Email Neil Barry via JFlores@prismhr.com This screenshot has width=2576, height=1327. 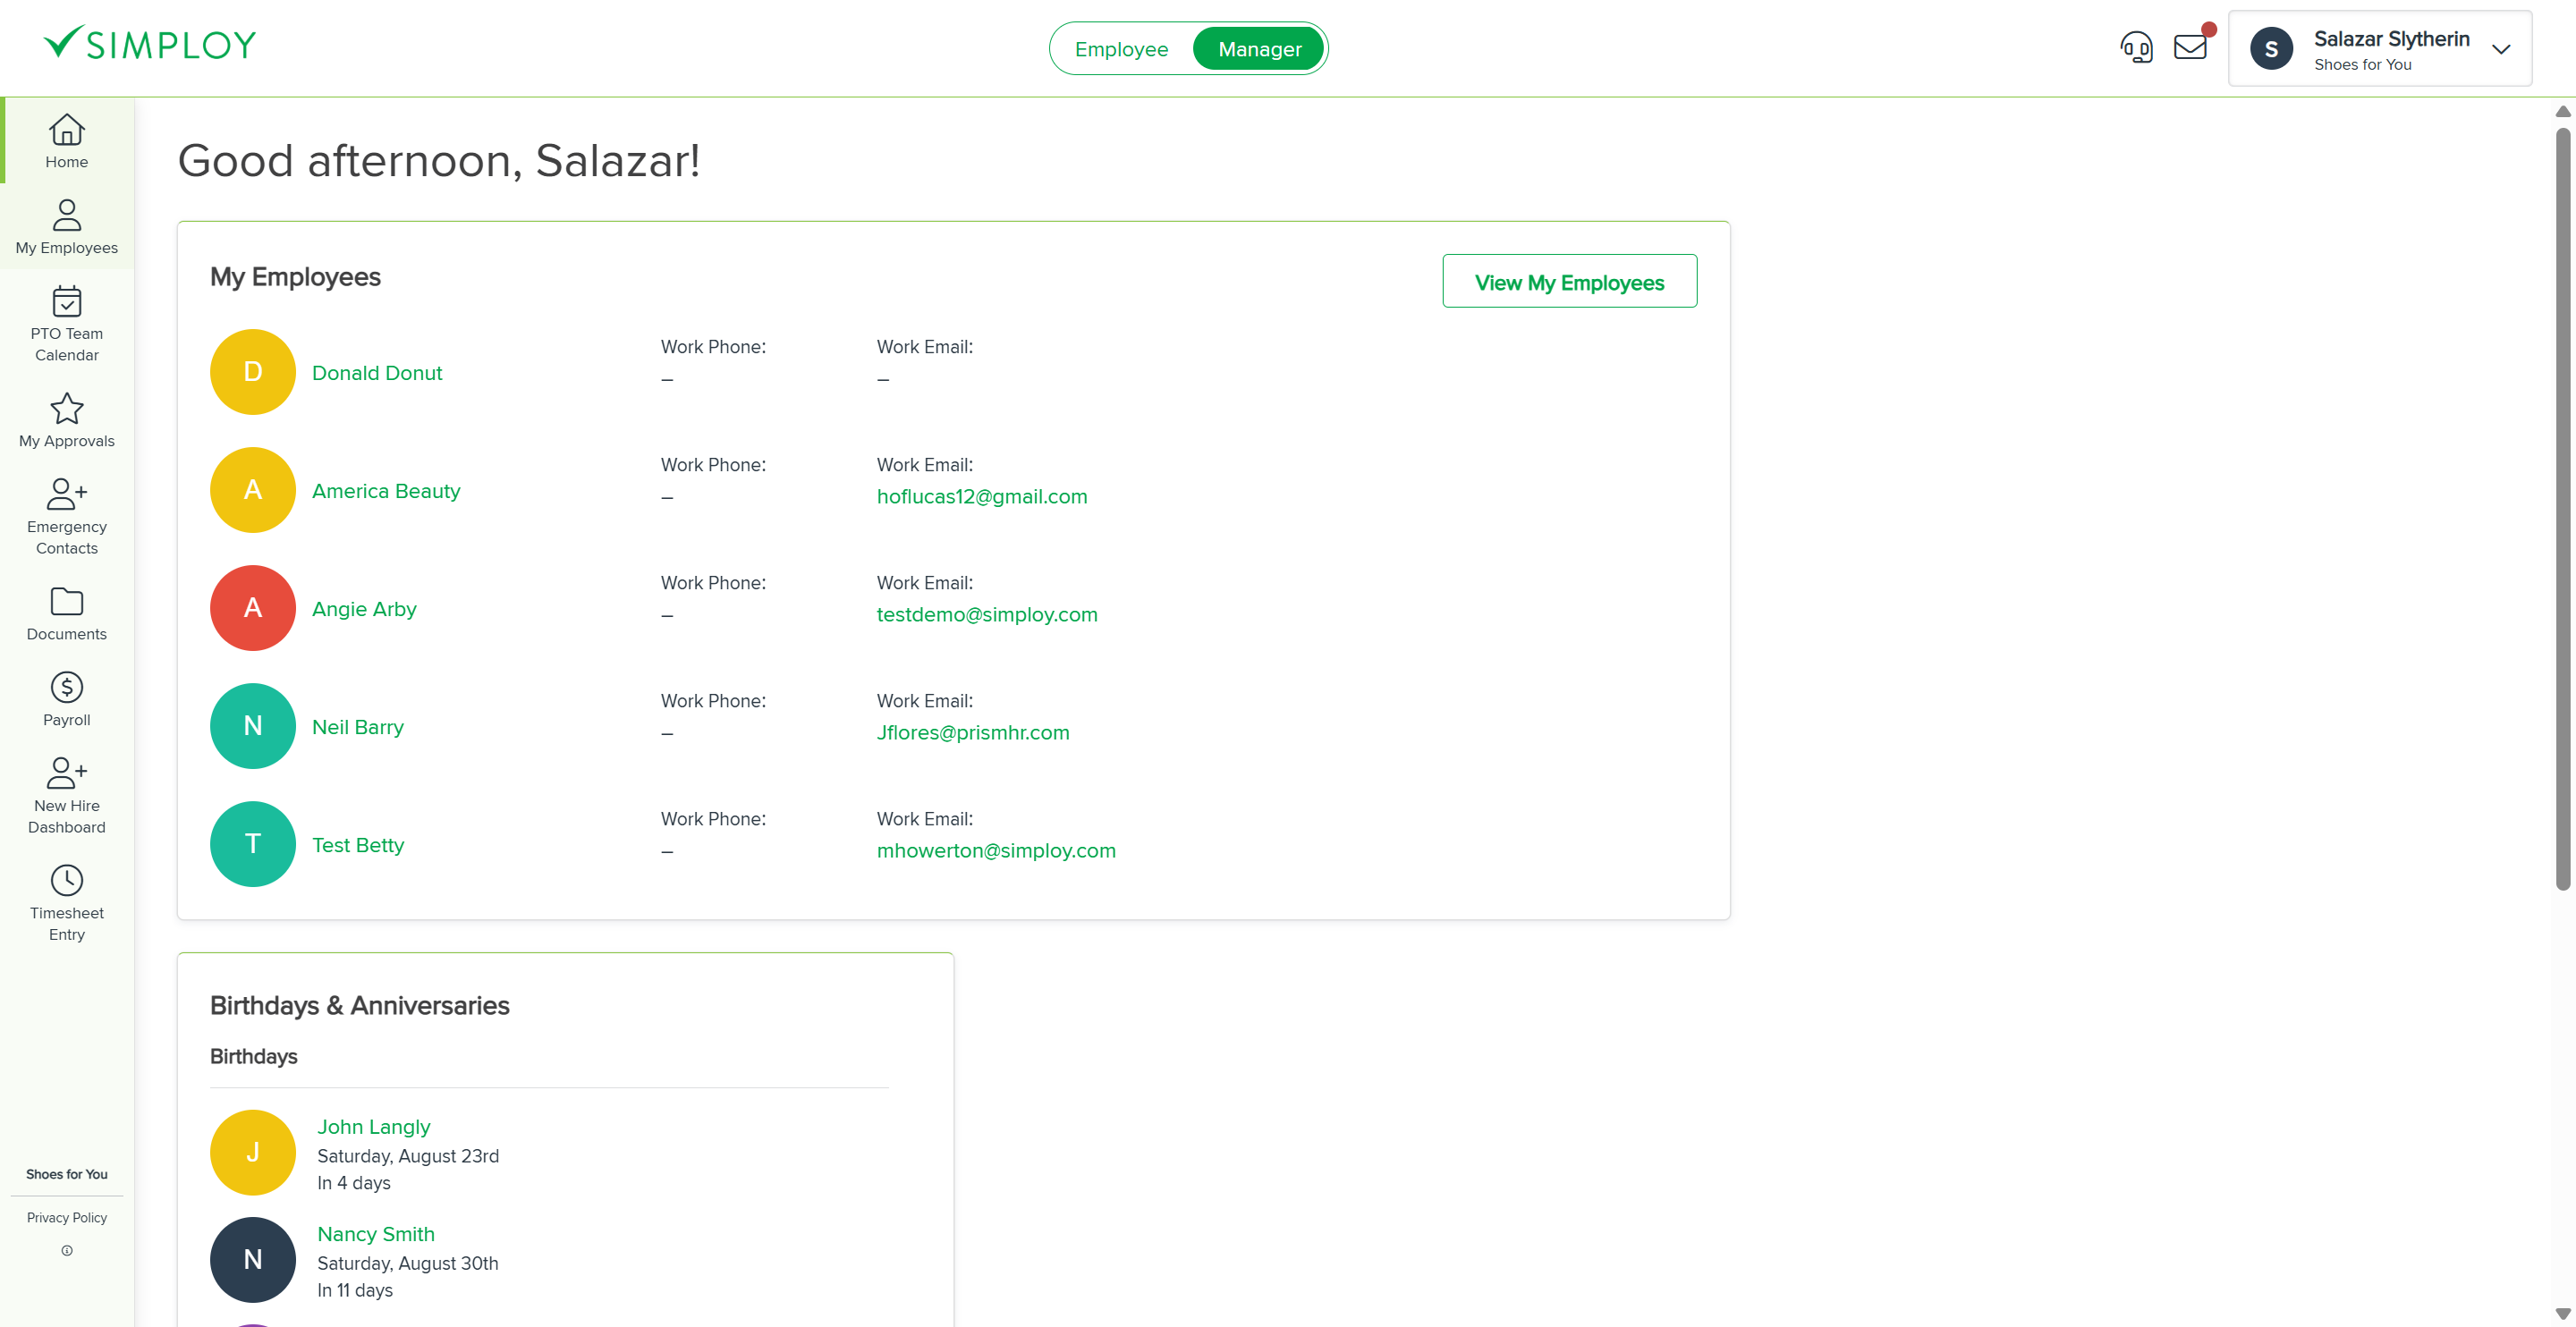(973, 732)
